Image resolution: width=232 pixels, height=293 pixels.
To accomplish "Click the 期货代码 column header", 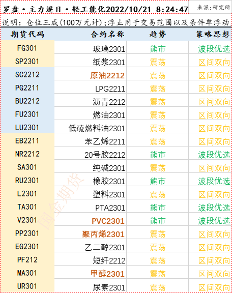I will pos(27,35).
